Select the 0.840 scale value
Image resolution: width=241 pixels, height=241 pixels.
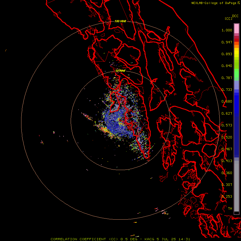point(227,66)
